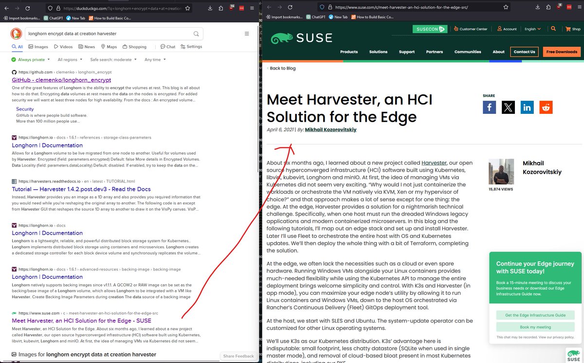Open the Partners menu on SUSE

(x=435, y=52)
